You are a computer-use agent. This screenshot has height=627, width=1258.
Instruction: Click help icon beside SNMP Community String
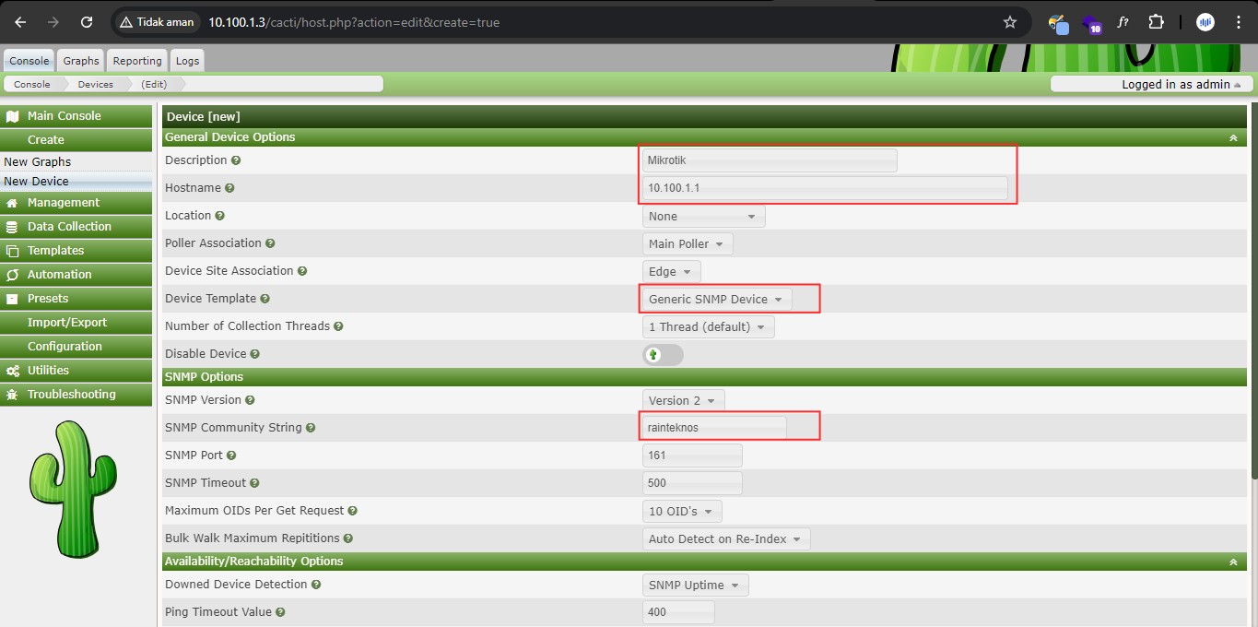point(311,428)
